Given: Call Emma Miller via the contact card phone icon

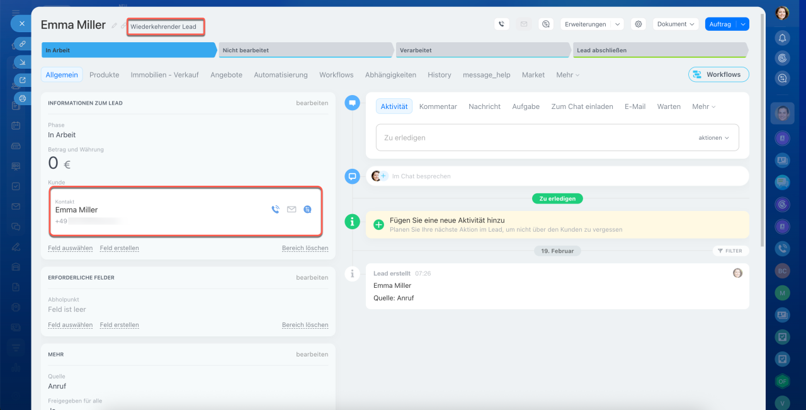Looking at the screenshot, I should click(275, 210).
